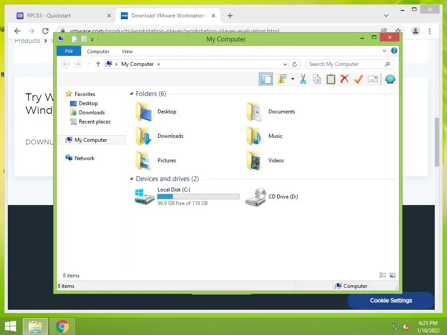The image size is (447, 335).
Task: Click the folder options toolbar icon
Action: [282, 79]
